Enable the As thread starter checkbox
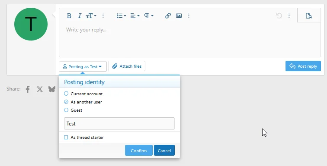 [66, 138]
